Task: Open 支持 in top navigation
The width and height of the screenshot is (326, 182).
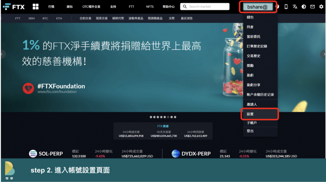Action: pos(113,7)
